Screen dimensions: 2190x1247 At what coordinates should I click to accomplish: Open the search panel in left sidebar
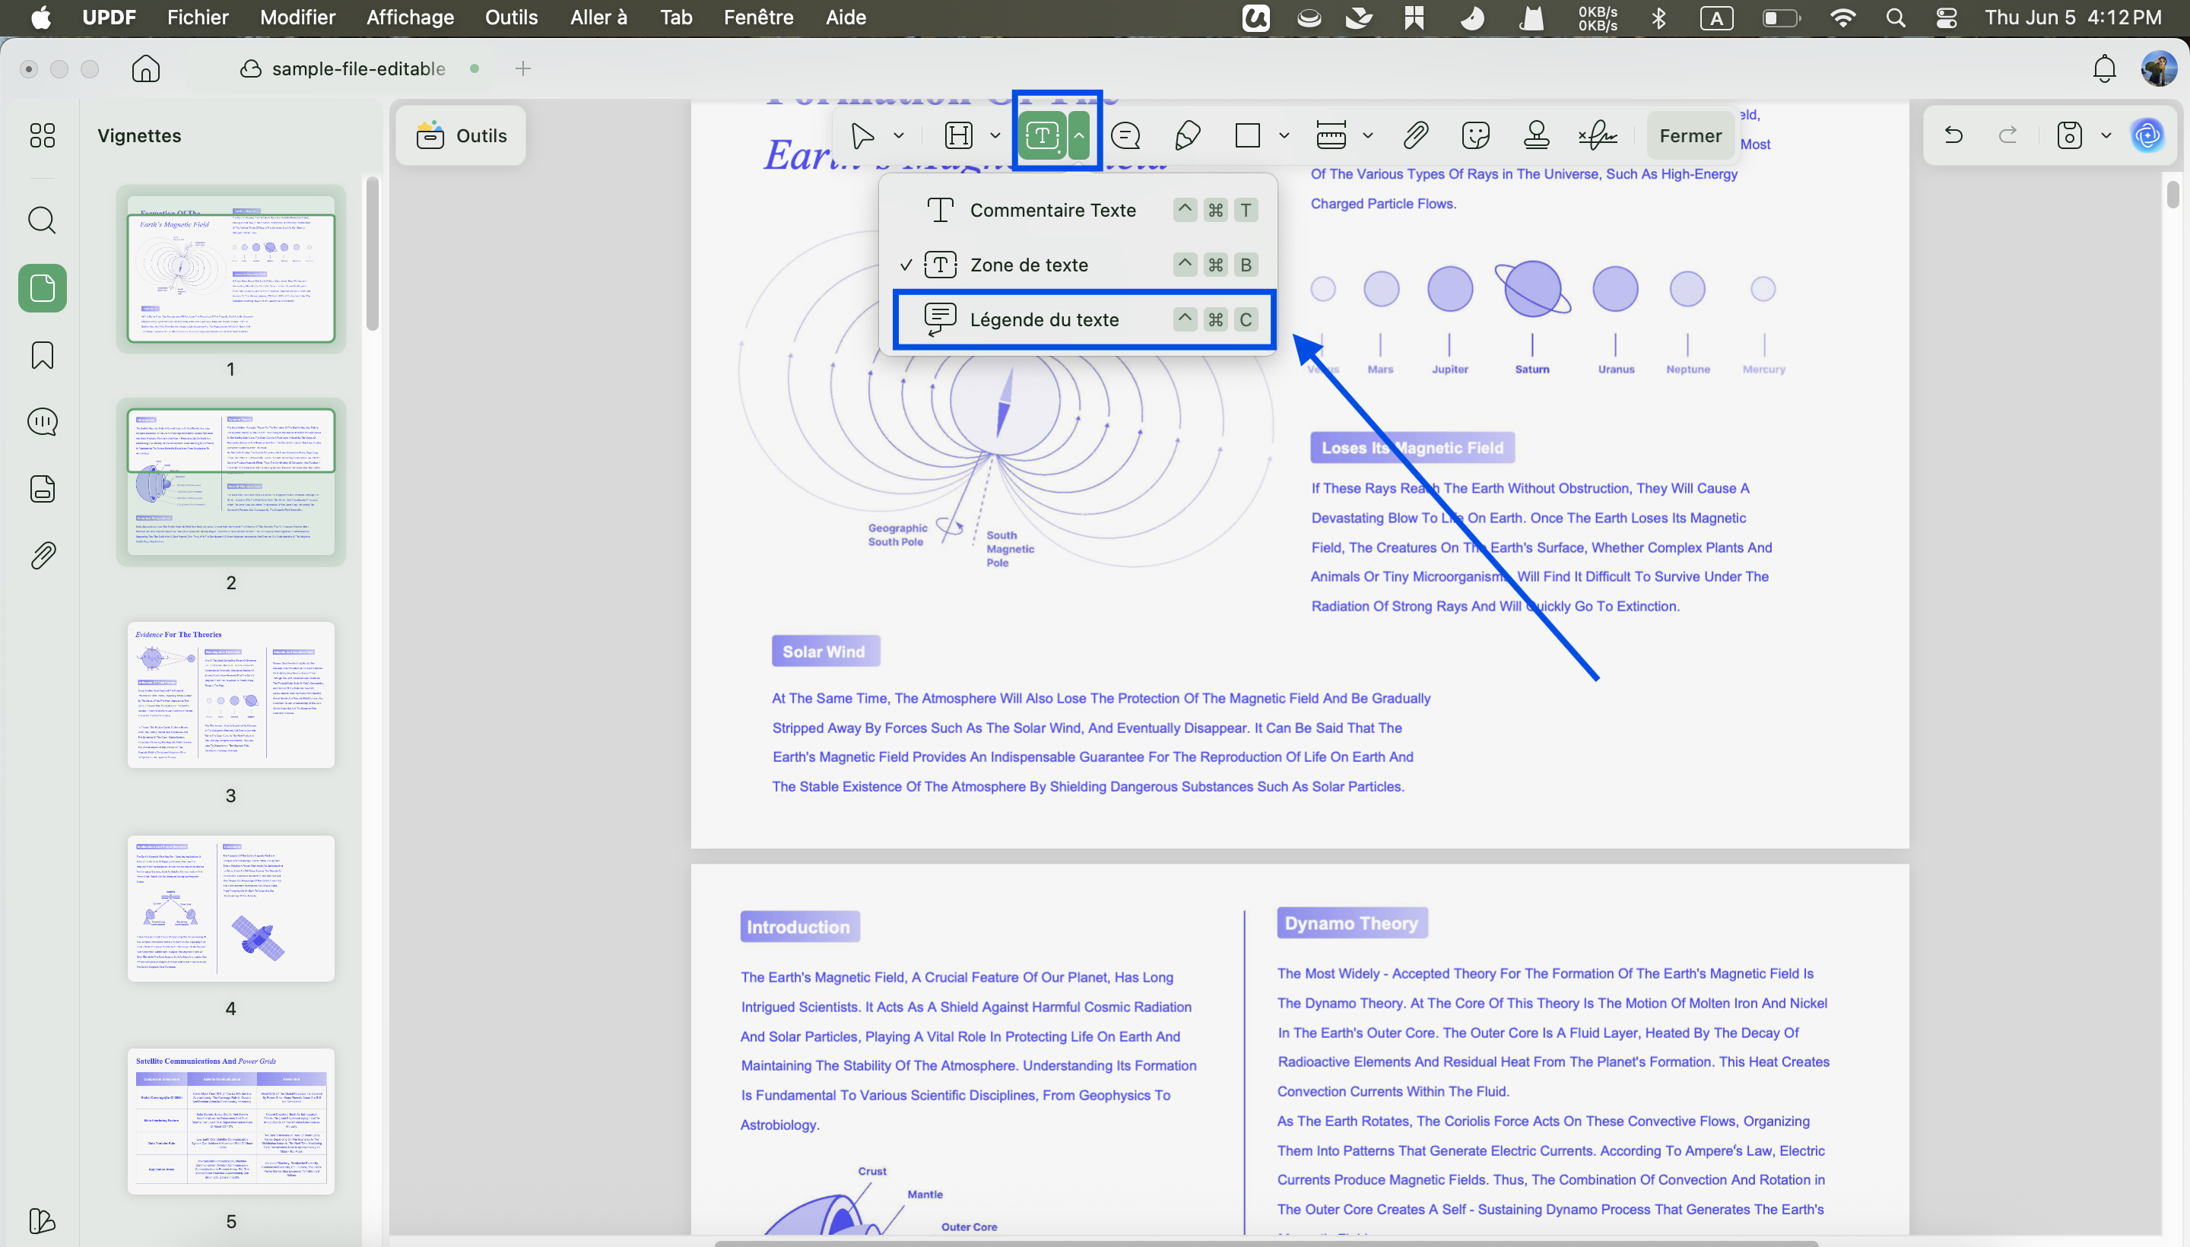[42, 220]
